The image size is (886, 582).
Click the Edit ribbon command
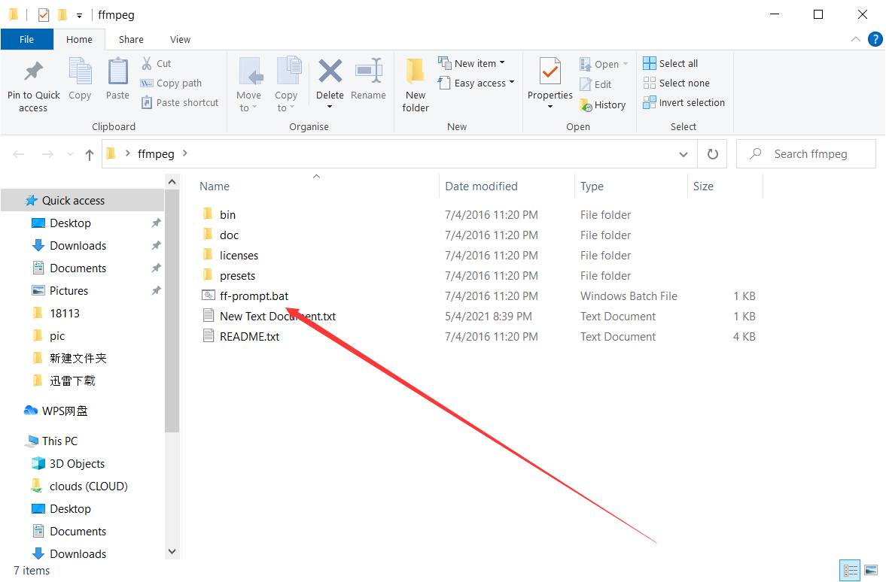595,84
